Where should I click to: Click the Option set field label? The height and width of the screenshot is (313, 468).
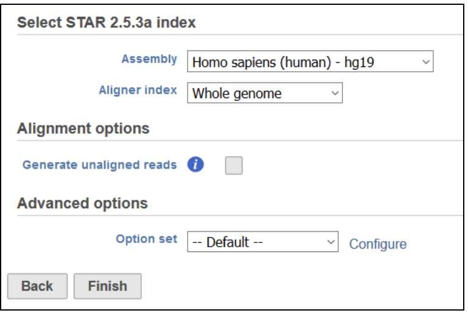click(146, 239)
